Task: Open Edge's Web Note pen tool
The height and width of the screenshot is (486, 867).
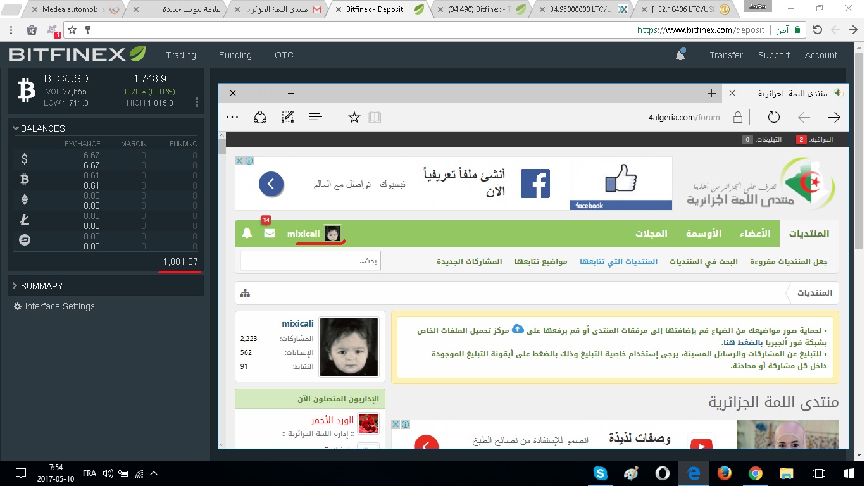Action: [x=287, y=117]
